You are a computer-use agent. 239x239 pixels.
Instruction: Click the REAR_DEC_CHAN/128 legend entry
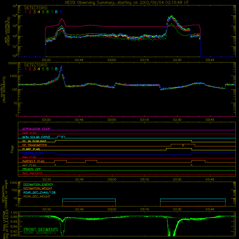click(39, 192)
